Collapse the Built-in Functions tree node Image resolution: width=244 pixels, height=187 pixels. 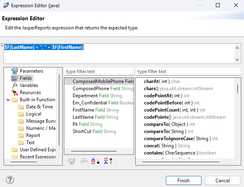pyautogui.click(x=8, y=100)
